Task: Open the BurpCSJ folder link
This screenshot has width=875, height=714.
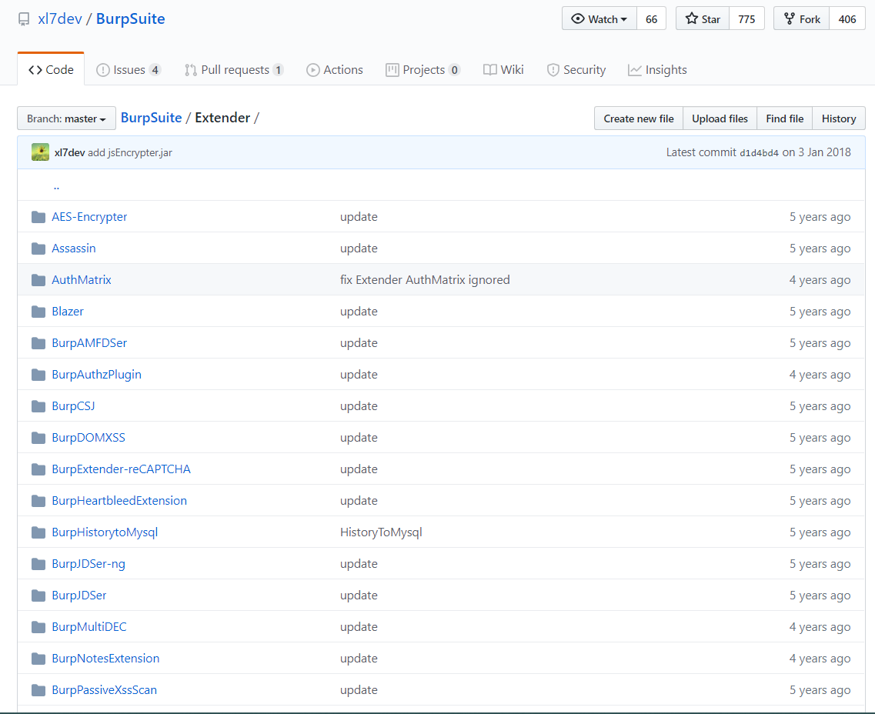Action: pos(73,406)
